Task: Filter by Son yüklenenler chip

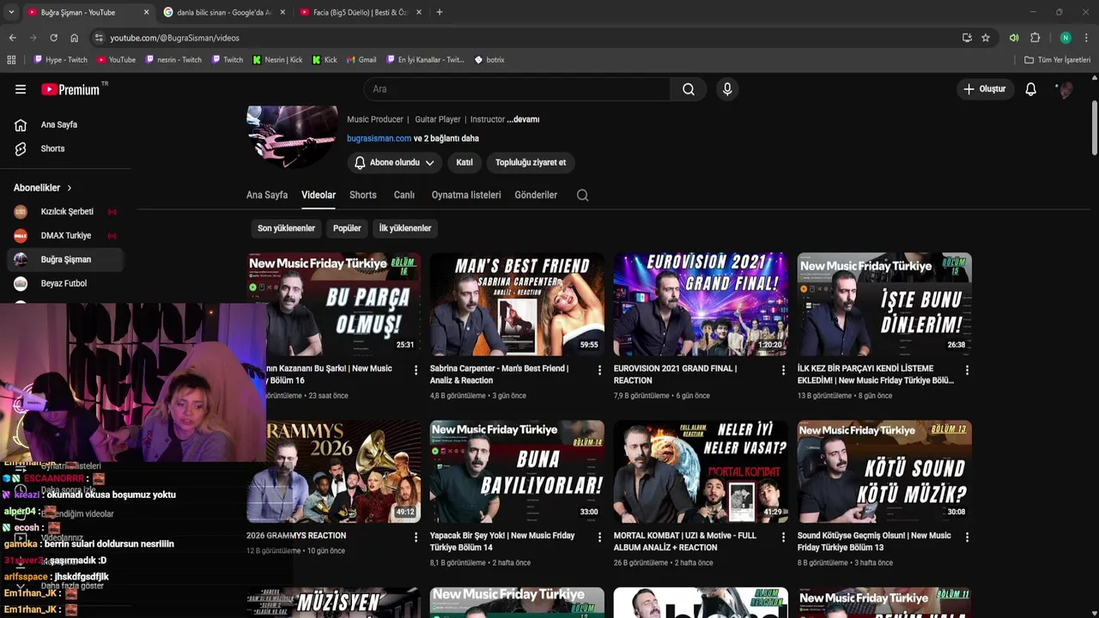Action: click(x=287, y=228)
